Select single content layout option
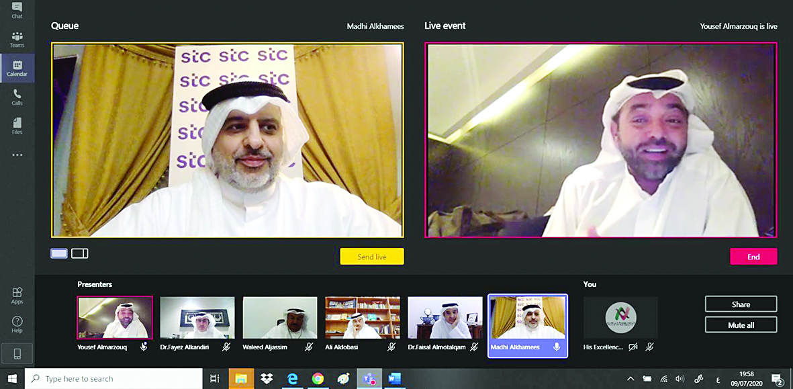Screen dimensions: 793x389 59,253
